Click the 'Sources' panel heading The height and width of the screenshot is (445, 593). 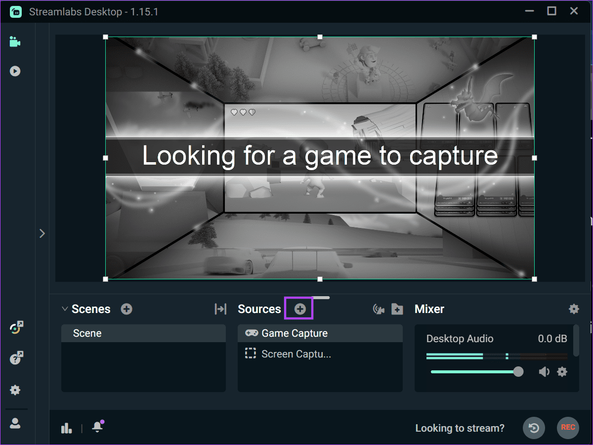coord(259,309)
